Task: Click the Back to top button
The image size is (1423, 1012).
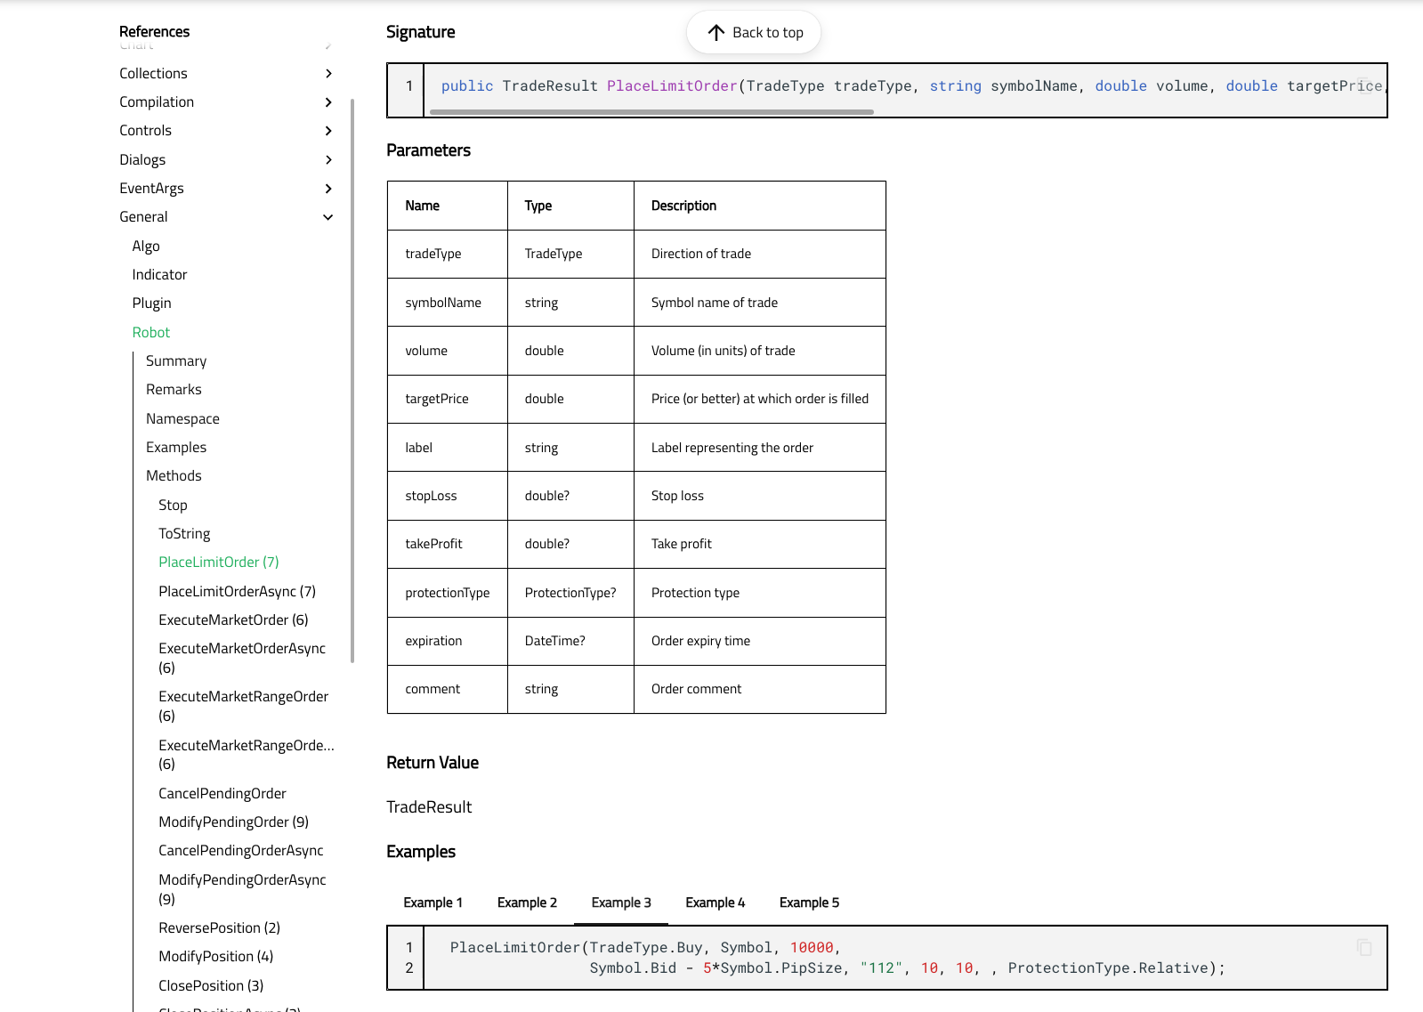Action: pyautogui.click(x=754, y=33)
